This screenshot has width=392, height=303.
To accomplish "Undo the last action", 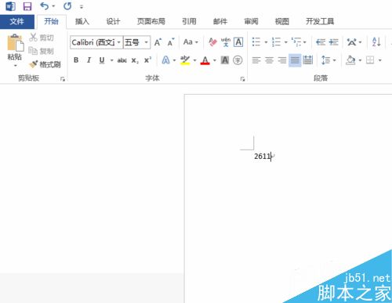I will [45, 6].
